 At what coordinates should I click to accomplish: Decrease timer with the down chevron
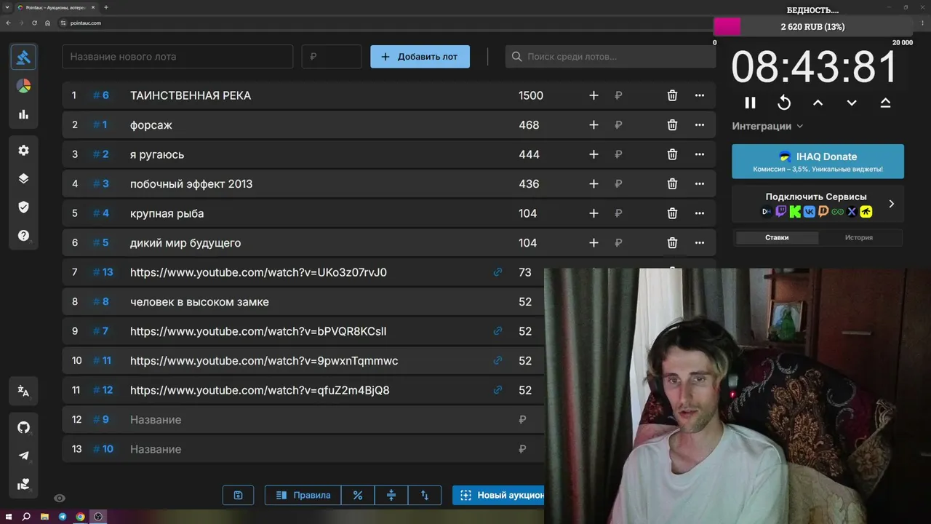pos(852,103)
